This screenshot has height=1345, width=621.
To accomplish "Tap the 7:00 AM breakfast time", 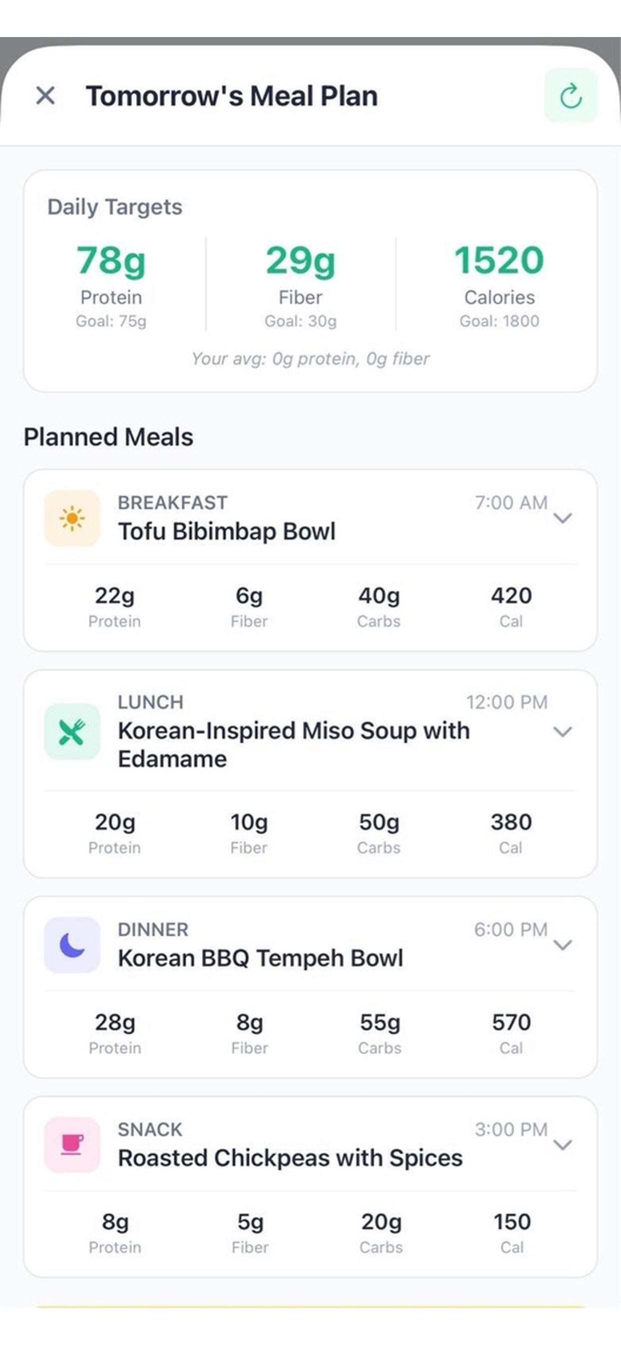I will (511, 502).
